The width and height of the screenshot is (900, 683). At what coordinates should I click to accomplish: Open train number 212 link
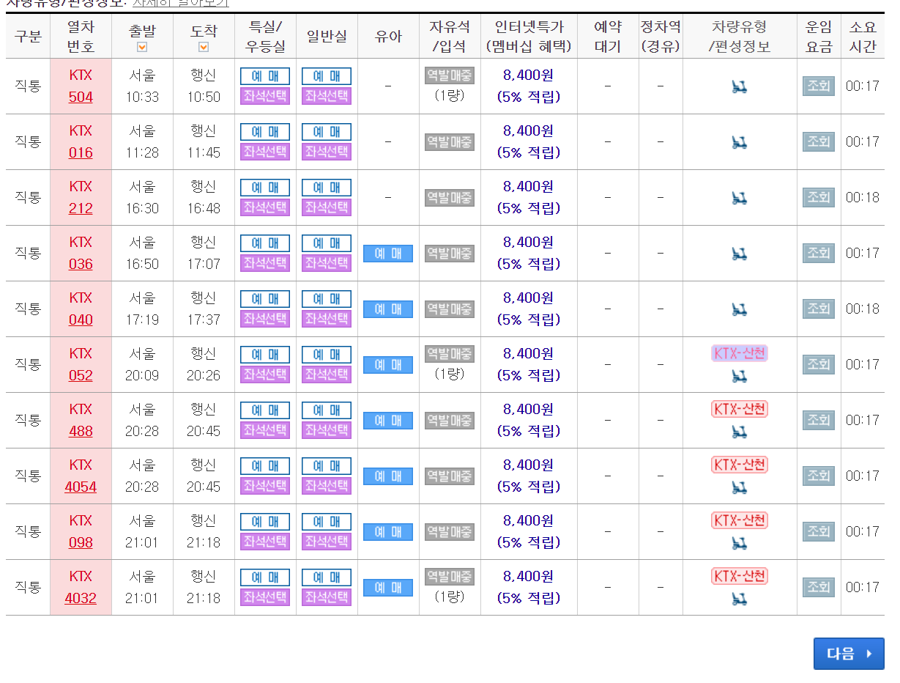click(81, 208)
